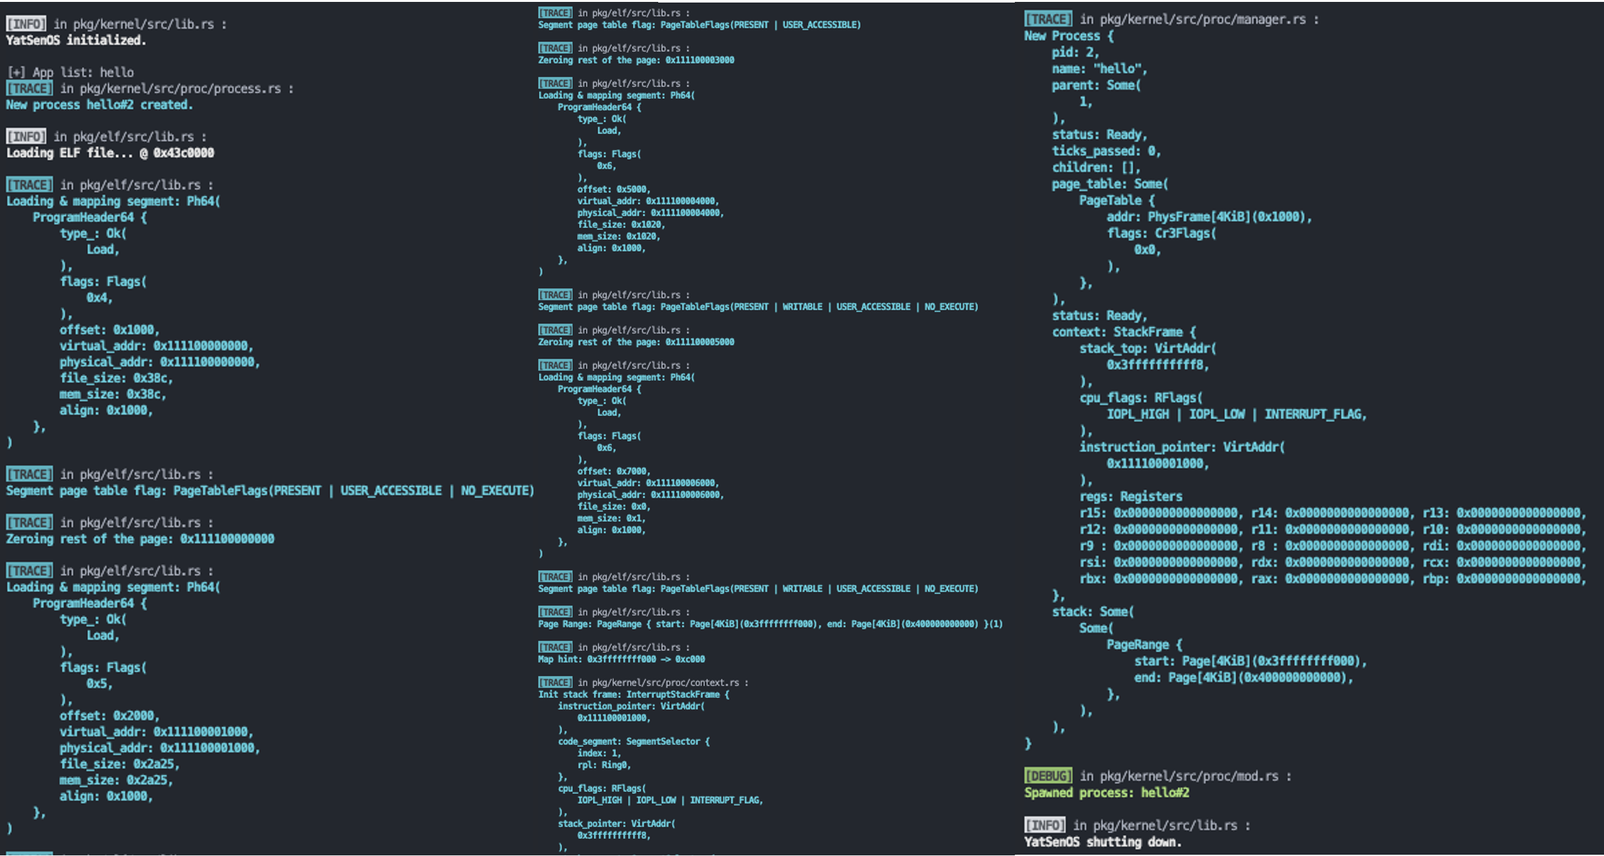Click 'virtual_addr: 0x111100001000,' line
The image size is (1604, 856).
coord(156,731)
